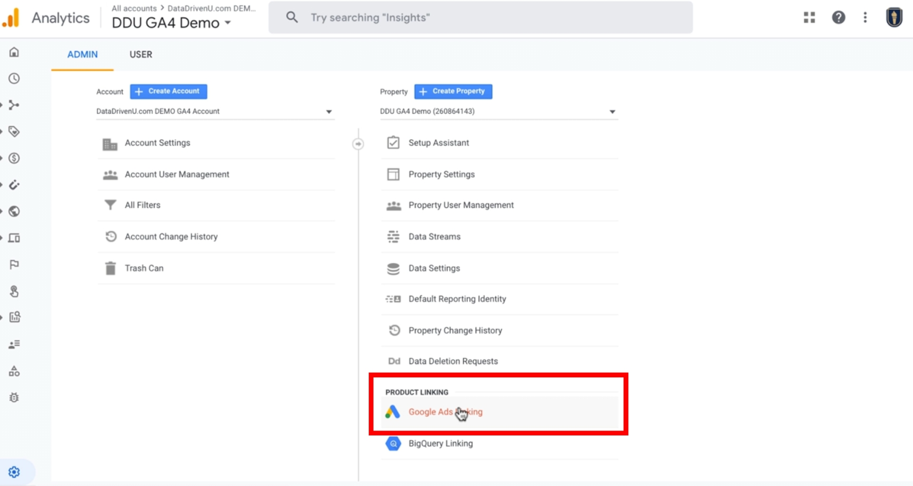Open the Analysis chart icon in sidebar
The width and height of the screenshot is (913, 486).
pos(14,317)
